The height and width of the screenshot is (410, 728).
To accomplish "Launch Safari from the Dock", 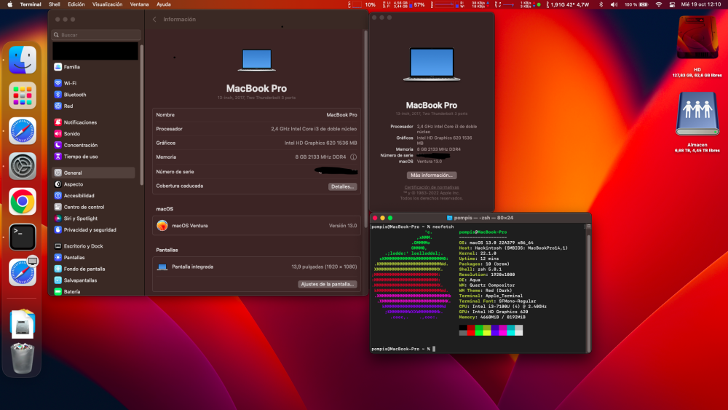I will (x=23, y=130).
